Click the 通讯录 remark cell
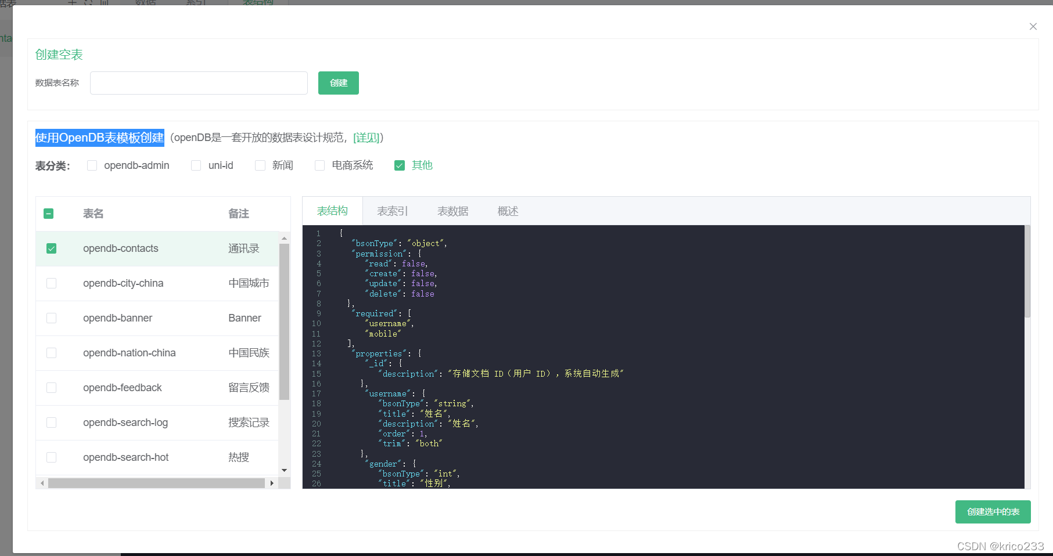Viewport: 1053px width, 556px height. (244, 248)
